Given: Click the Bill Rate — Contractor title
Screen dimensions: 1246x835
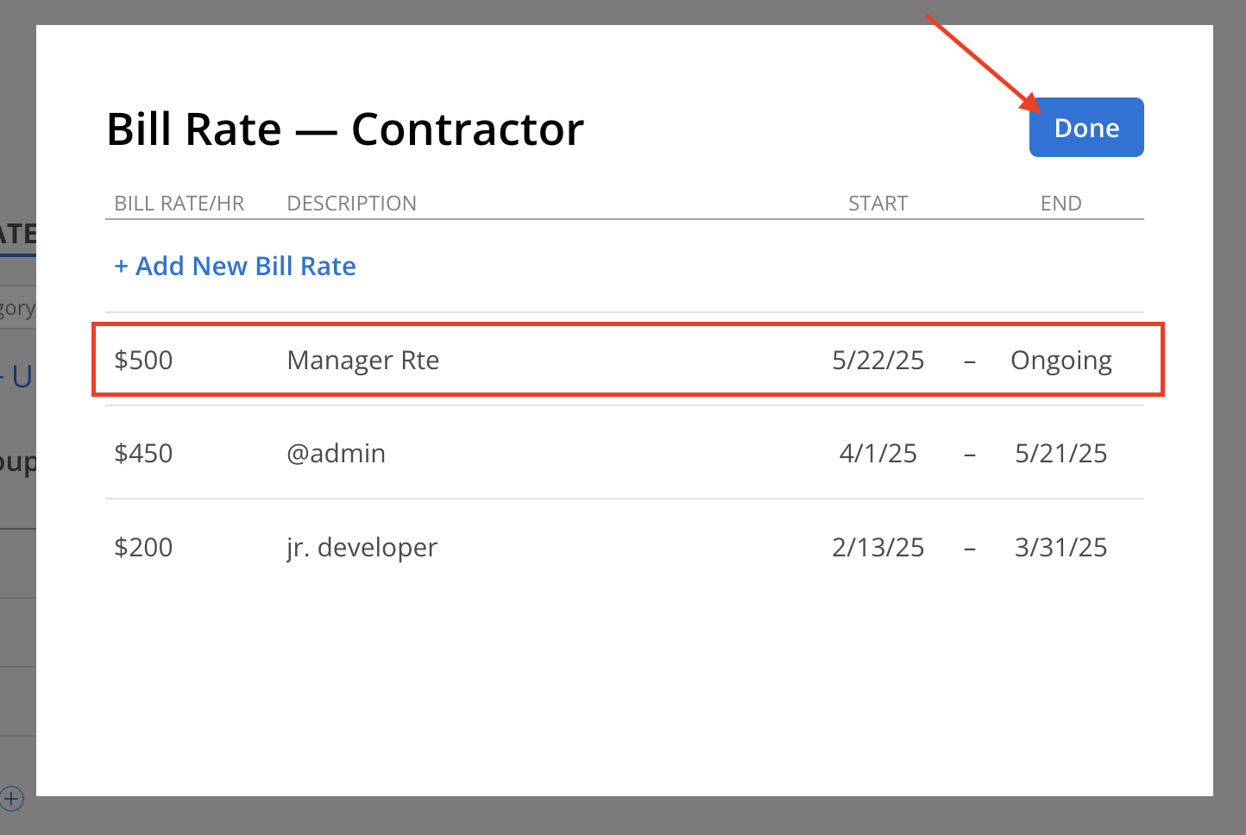Looking at the screenshot, I should click(345, 129).
